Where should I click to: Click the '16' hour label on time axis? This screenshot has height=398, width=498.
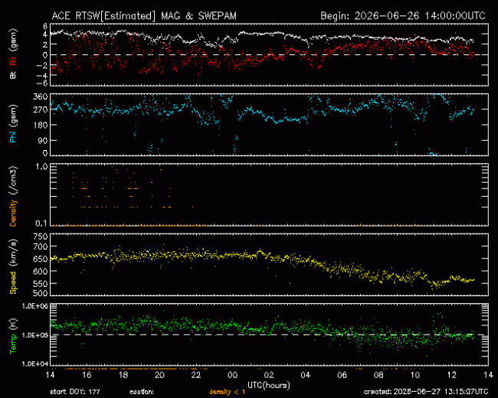pos(87,375)
